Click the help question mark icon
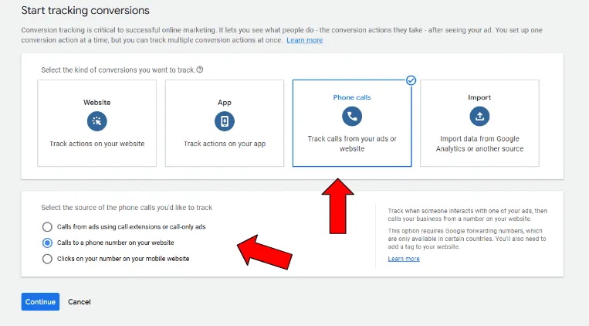The width and height of the screenshot is (589, 326). point(200,70)
